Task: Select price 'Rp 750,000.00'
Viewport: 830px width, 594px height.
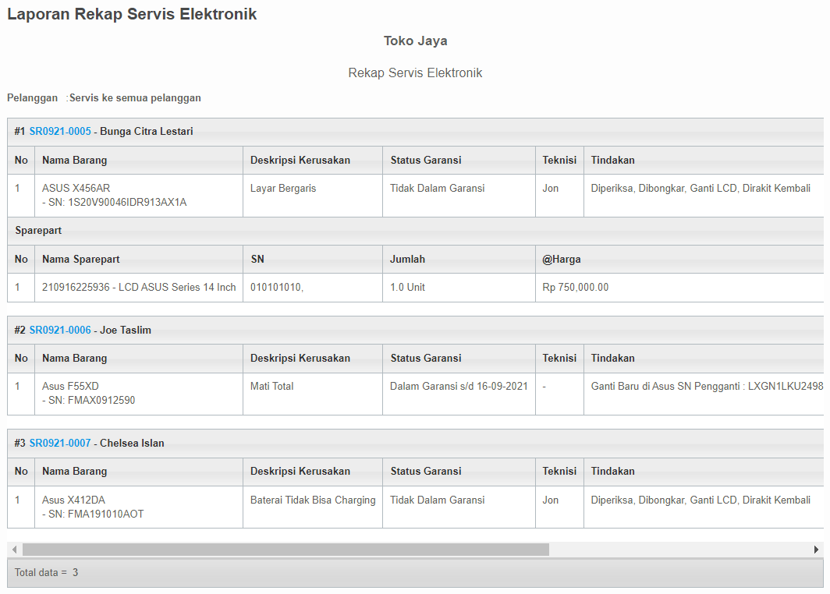Action: (x=576, y=287)
